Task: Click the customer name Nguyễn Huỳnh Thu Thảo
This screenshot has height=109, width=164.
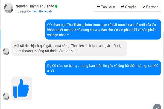Action: [35, 6]
